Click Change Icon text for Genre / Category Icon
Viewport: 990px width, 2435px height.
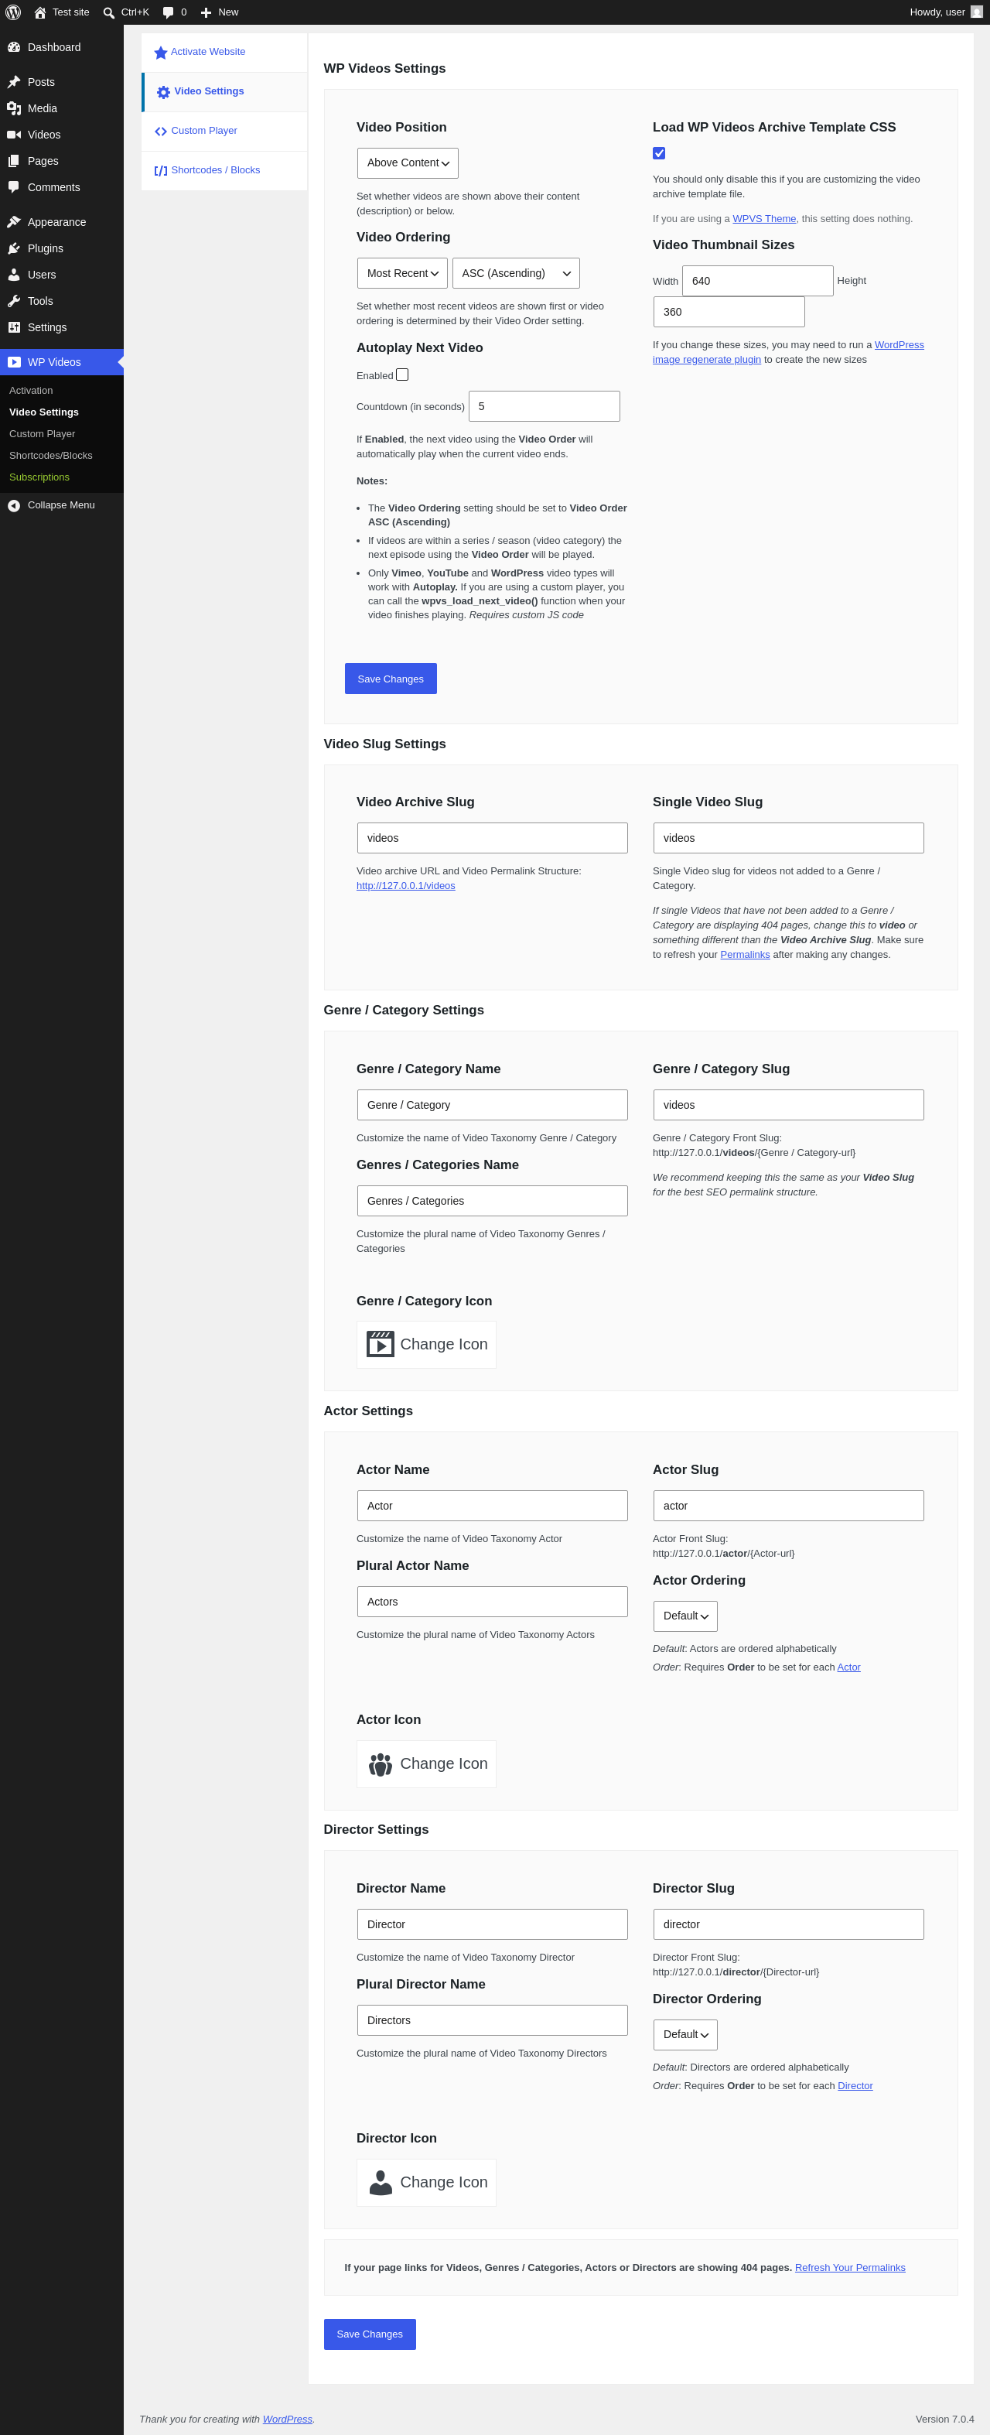click(444, 1344)
